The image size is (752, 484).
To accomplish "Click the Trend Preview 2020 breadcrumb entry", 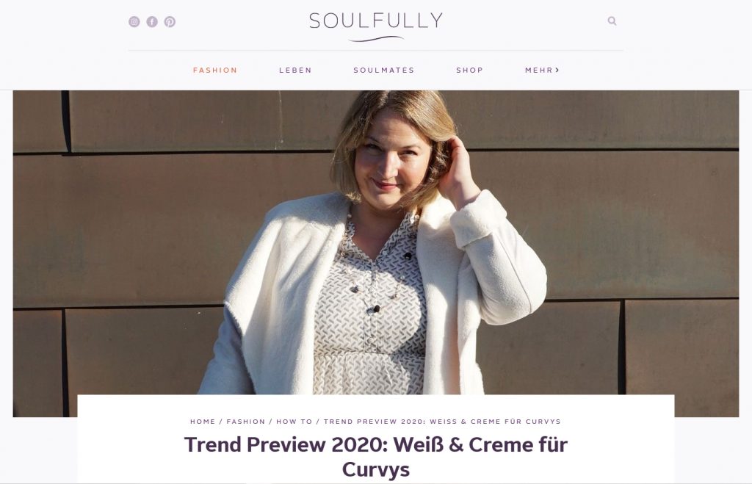I will click(442, 421).
